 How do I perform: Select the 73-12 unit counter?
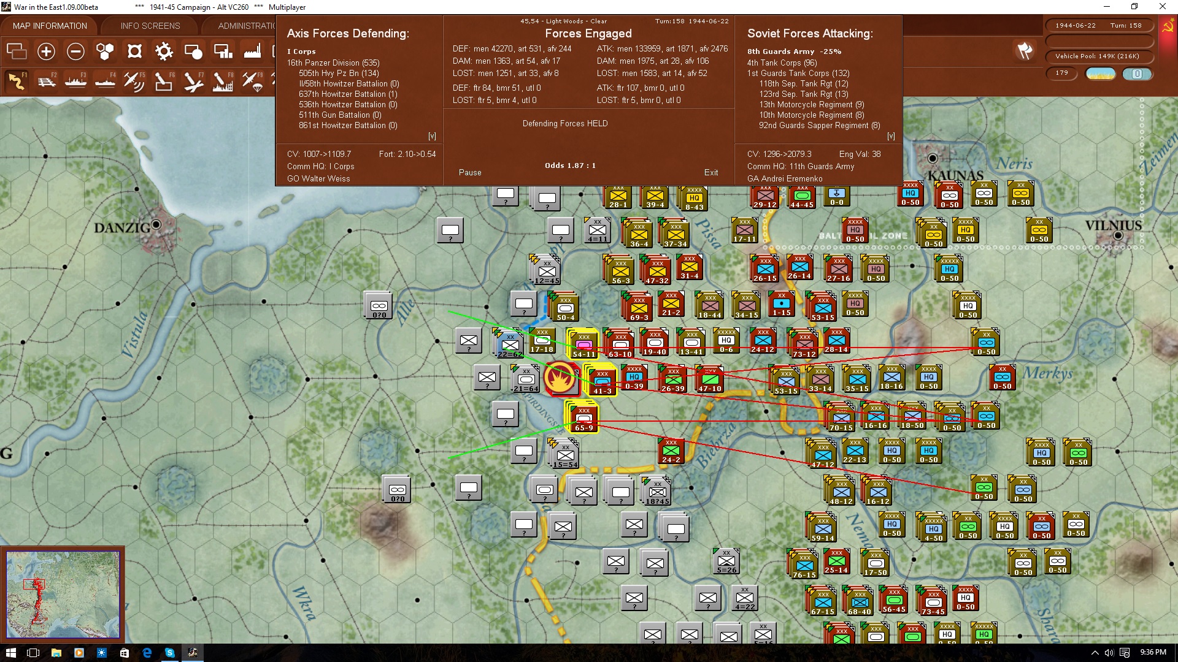click(804, 344)
